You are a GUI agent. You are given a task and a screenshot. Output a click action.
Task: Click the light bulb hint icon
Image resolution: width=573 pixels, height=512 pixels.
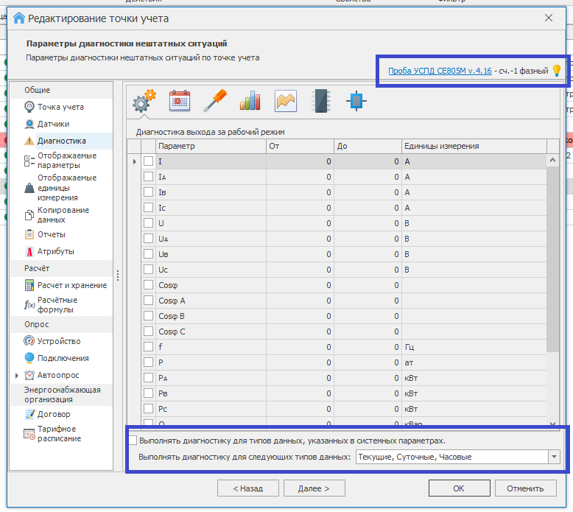[x=557, y=71]
